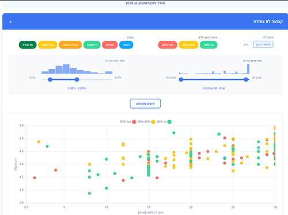Click the interest range upper slider handle

(x=77, y=79)
